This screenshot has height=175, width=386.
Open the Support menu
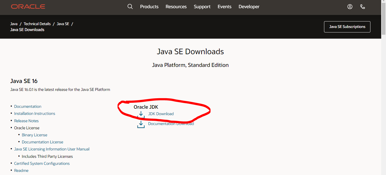[202, 6]
